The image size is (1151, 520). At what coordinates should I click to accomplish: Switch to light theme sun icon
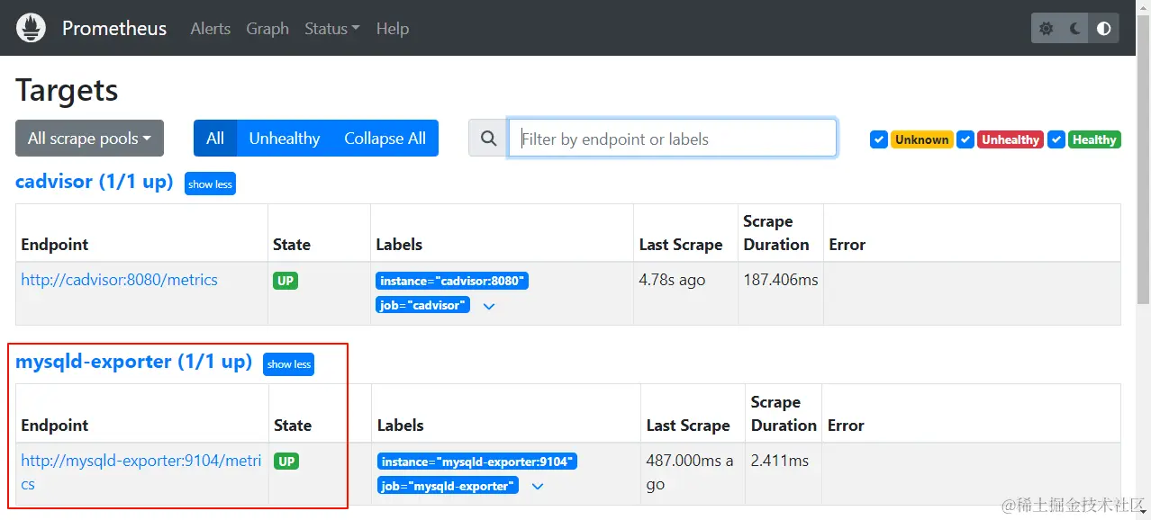[x=1047, y=29]
